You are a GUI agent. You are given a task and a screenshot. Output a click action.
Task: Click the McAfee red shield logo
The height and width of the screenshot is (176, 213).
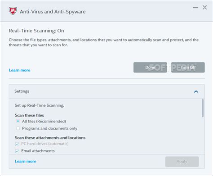(x=13, y=11)
